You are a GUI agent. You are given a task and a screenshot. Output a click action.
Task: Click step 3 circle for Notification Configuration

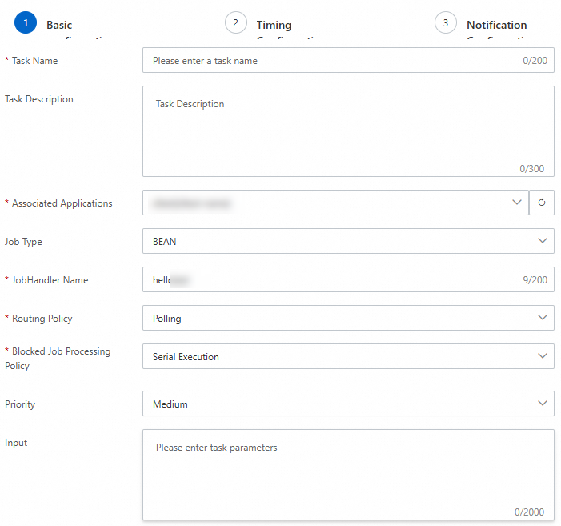point(446,23)
